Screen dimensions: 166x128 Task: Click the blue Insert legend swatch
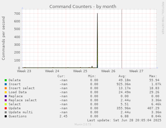pyautogui.click(x=6, y=84)
